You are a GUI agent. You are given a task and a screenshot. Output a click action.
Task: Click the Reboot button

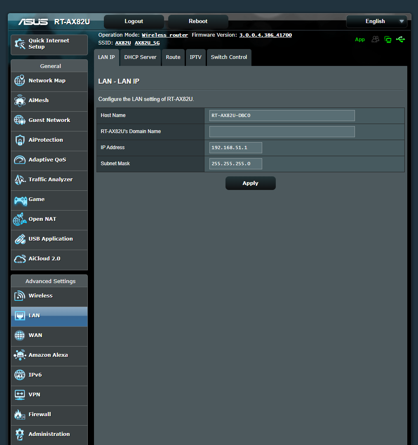click(x=198, y=21)
